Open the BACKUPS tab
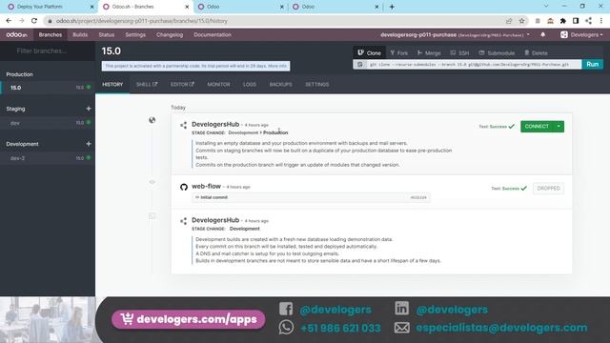Image resolution: width=610 pixels, height=343 pixels. click(x=280, y=85)
